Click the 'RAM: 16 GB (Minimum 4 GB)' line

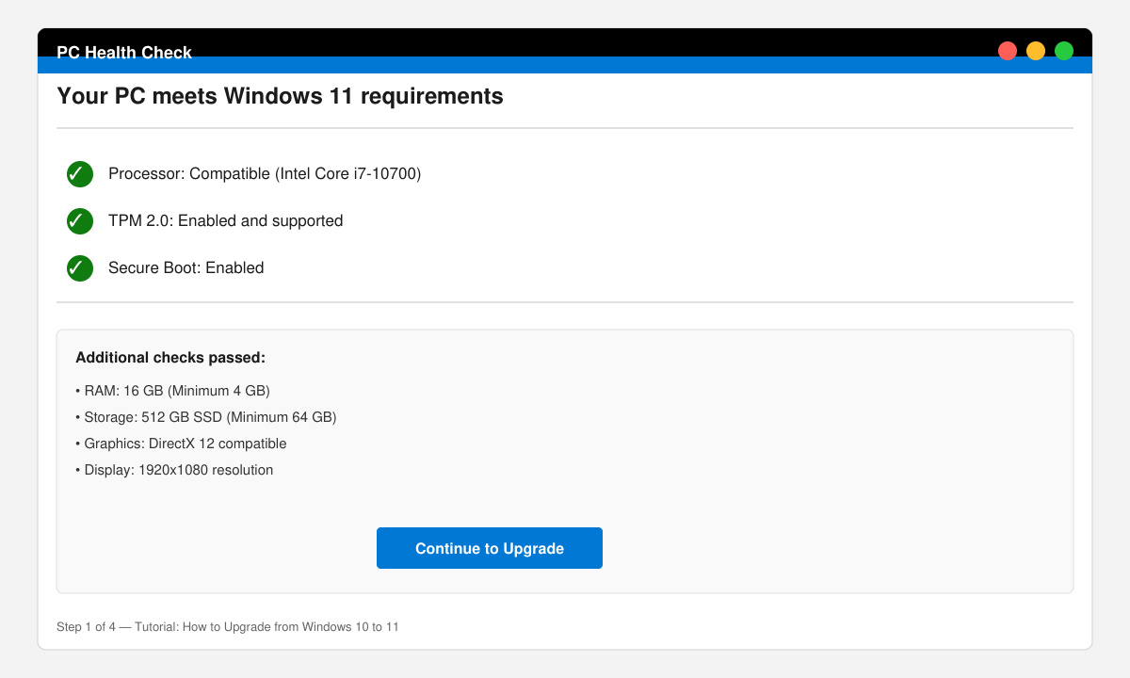click(x=172, y=391)
